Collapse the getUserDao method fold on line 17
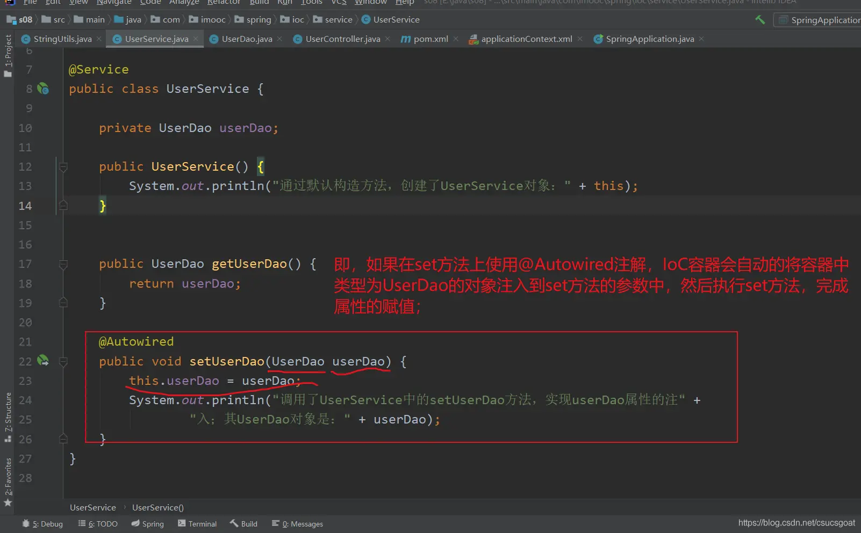The image size is (861, 533). 63,264
